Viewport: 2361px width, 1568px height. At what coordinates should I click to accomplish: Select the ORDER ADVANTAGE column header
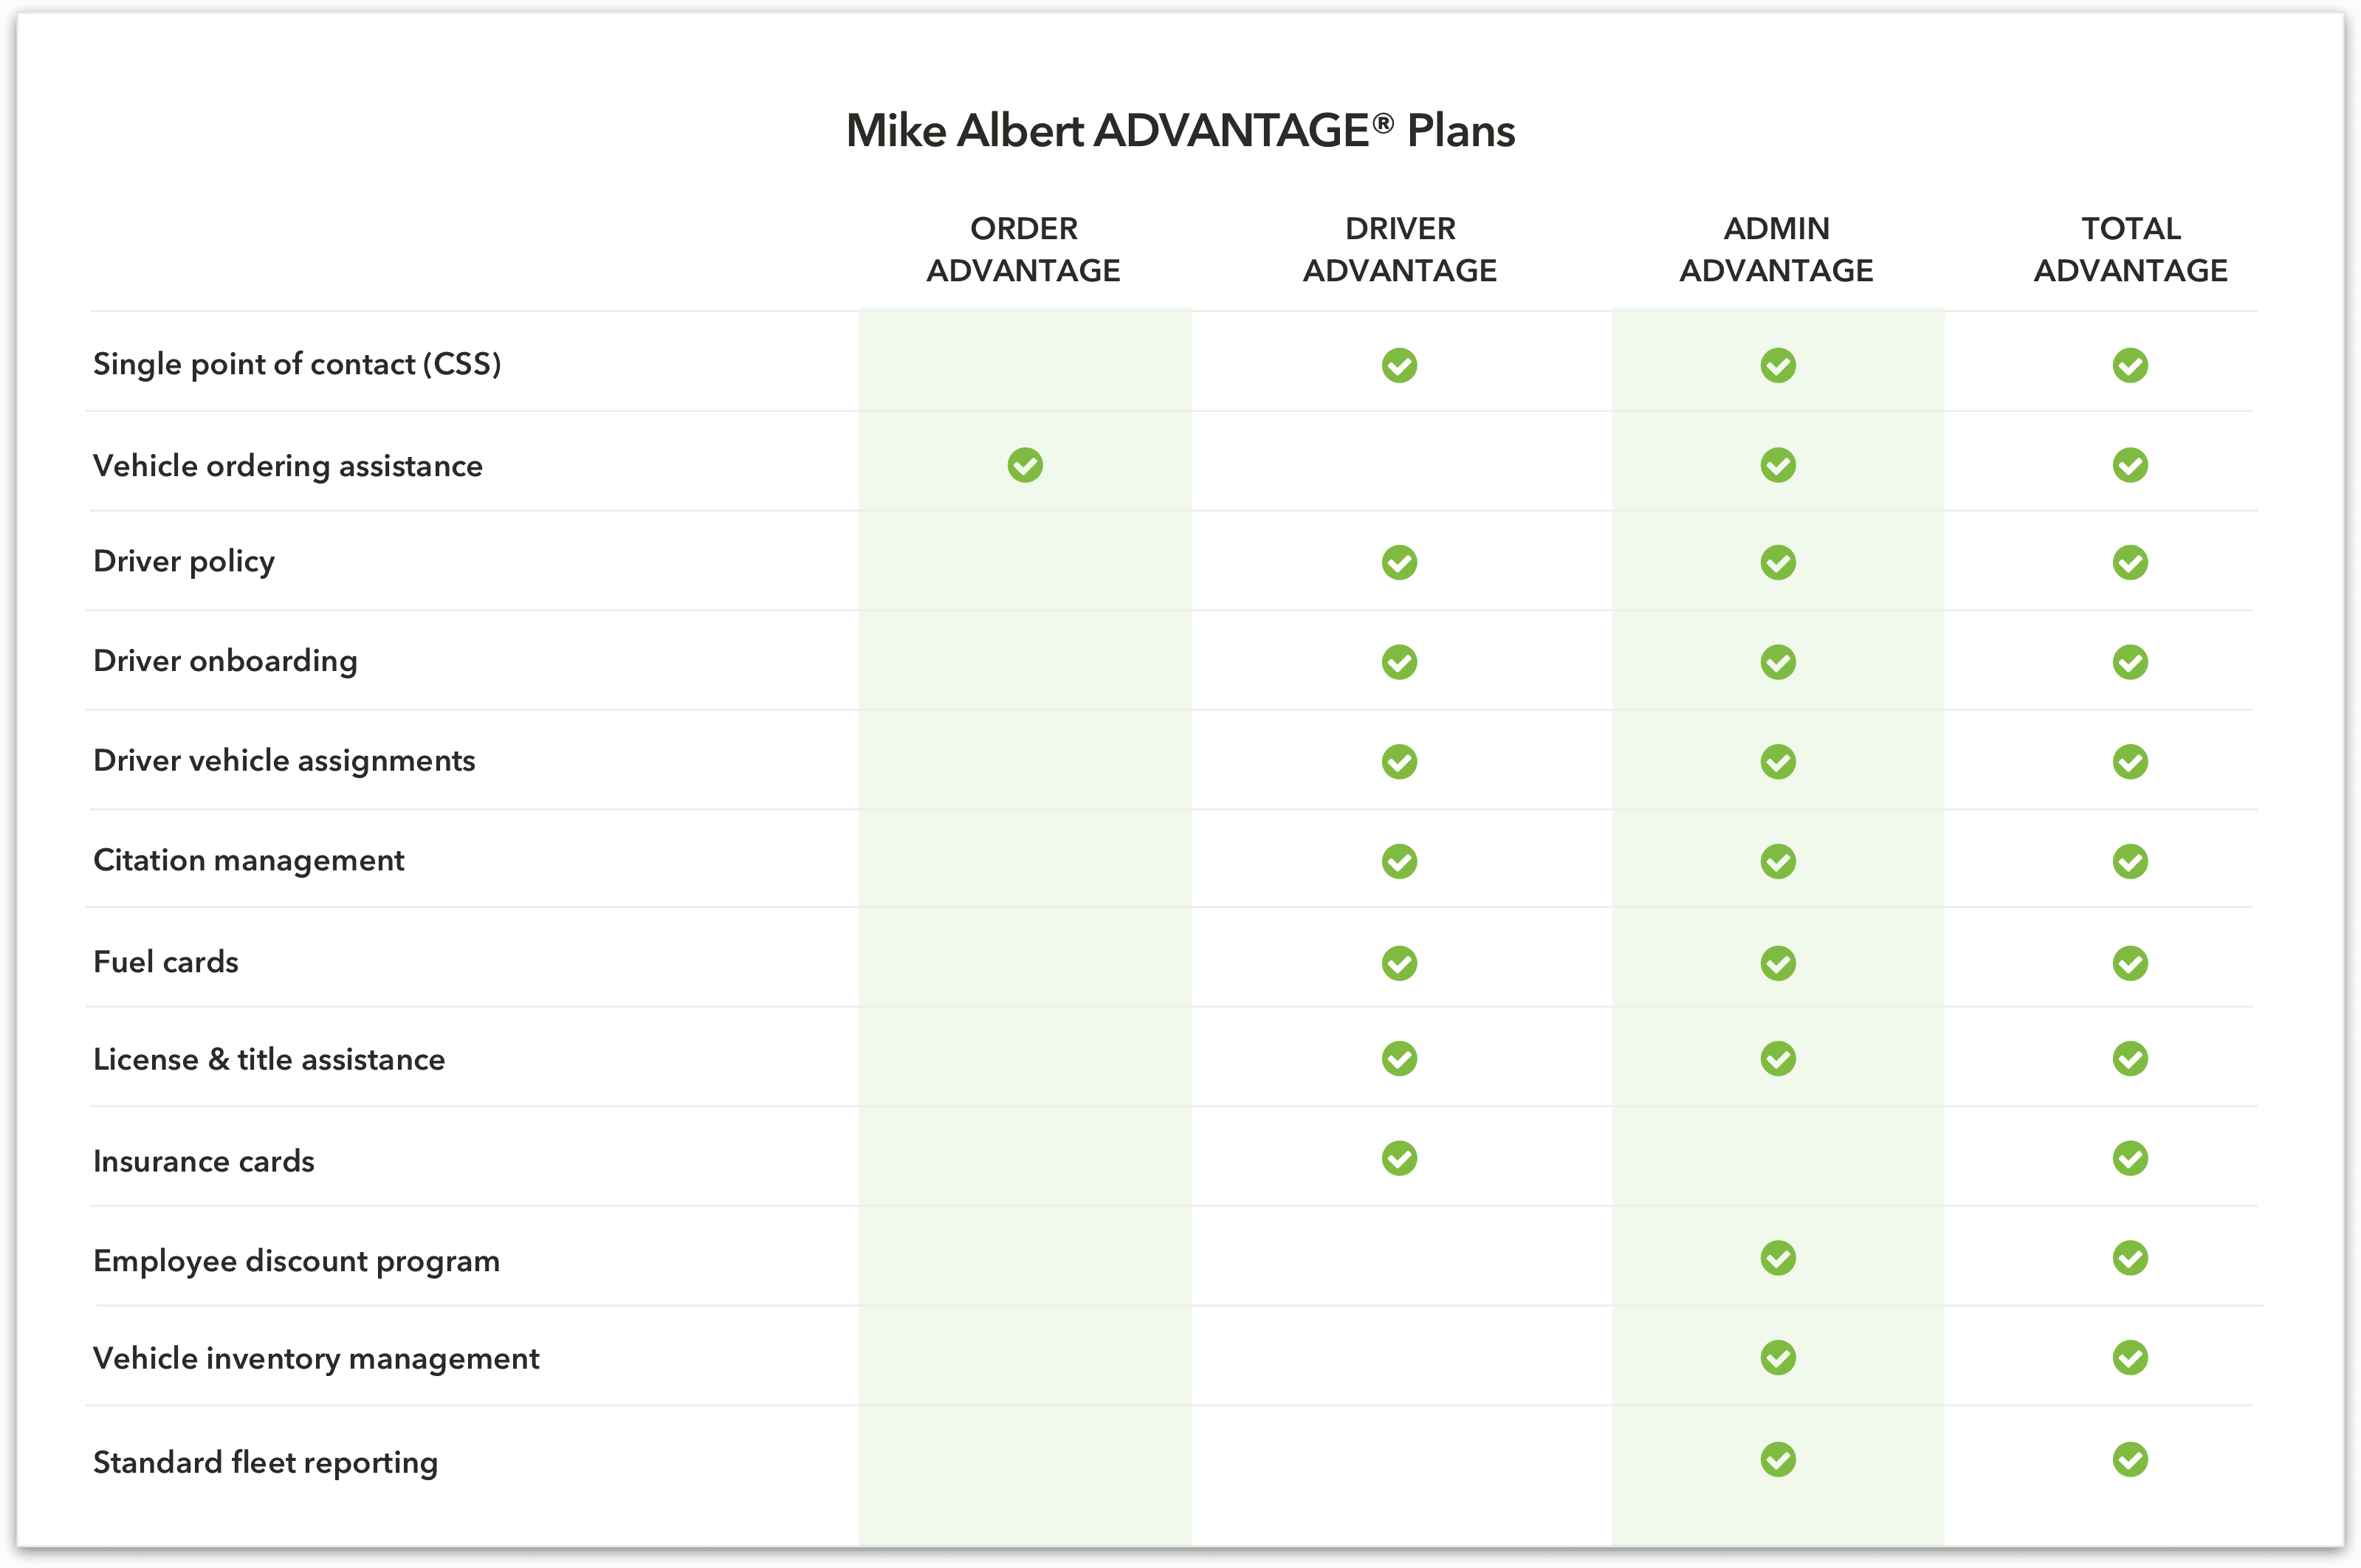(1024, 249)
